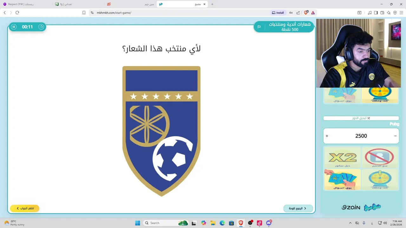Open Microsoft Store from the taskbar
This screenshot has width=406, height=228.
pyautogui.click(x=231, y=223)
